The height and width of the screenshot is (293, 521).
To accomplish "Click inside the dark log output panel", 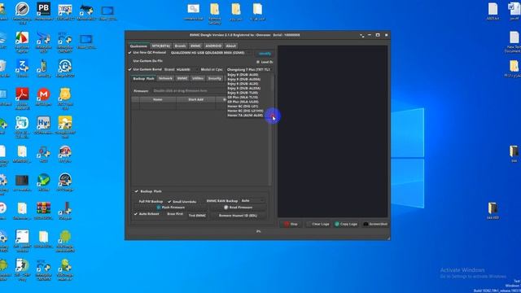I will pyautogui.click(x=333, y=132).
